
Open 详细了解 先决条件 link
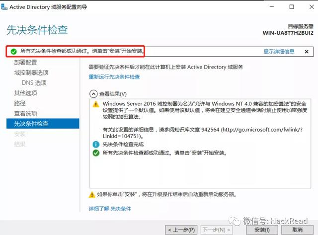pos(110,209)
